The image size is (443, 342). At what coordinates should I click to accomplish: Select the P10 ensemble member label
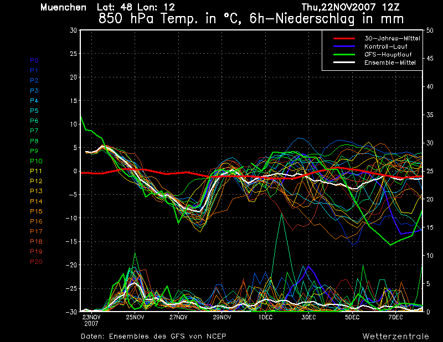tap(36, 161)
